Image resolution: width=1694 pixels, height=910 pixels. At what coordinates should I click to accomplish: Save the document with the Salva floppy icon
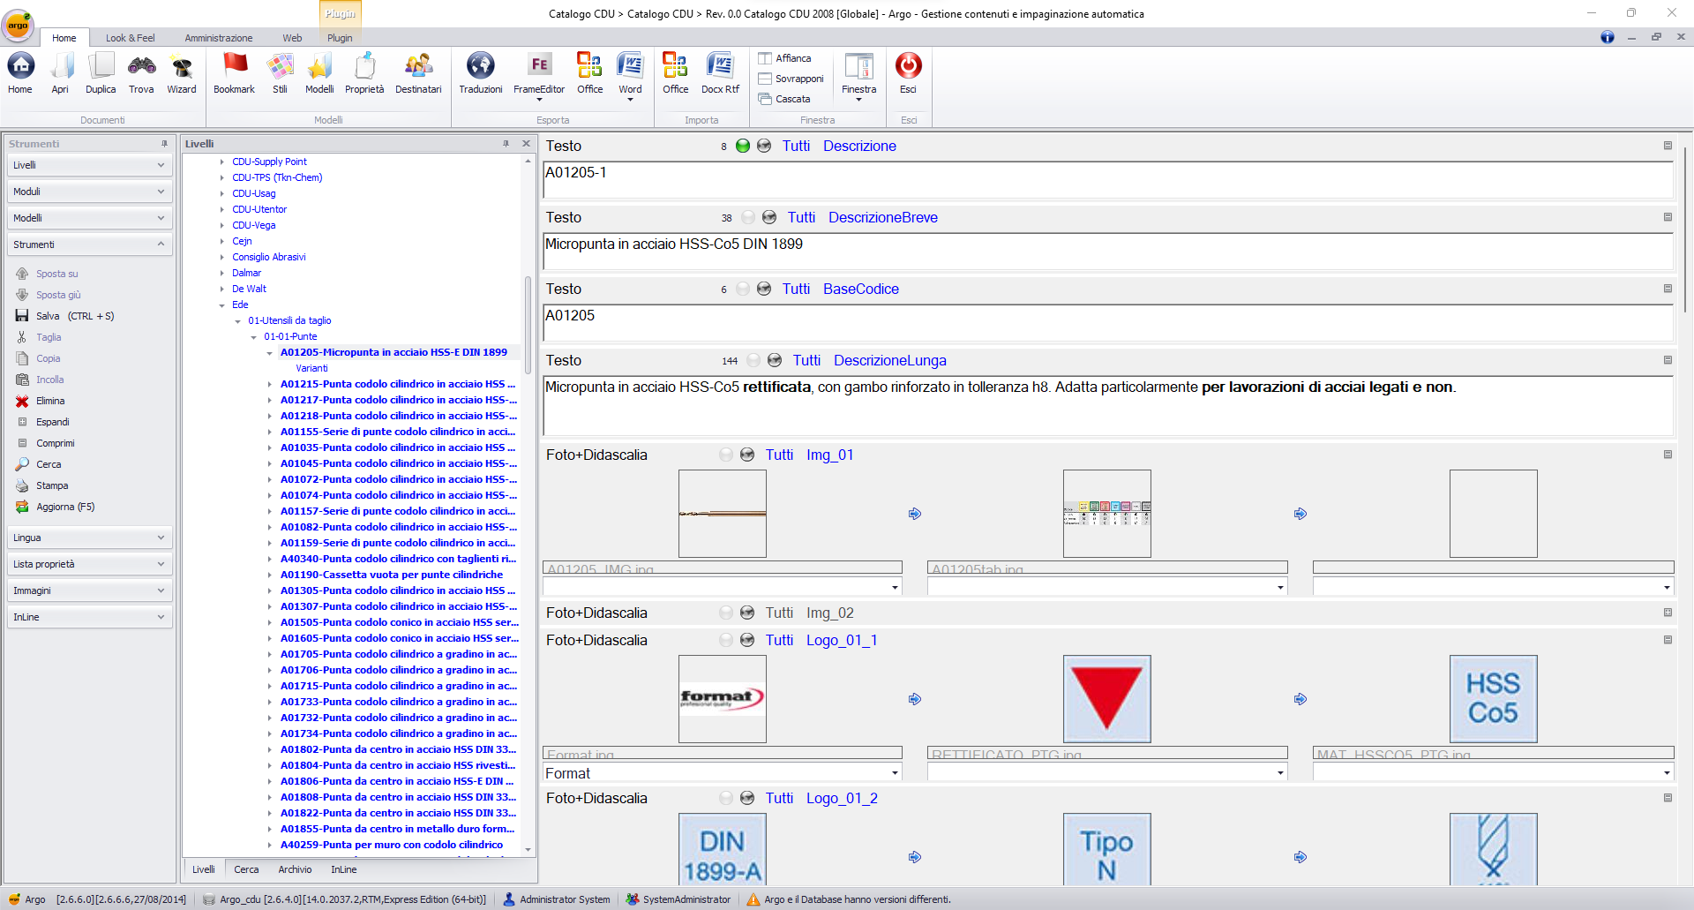21,315
